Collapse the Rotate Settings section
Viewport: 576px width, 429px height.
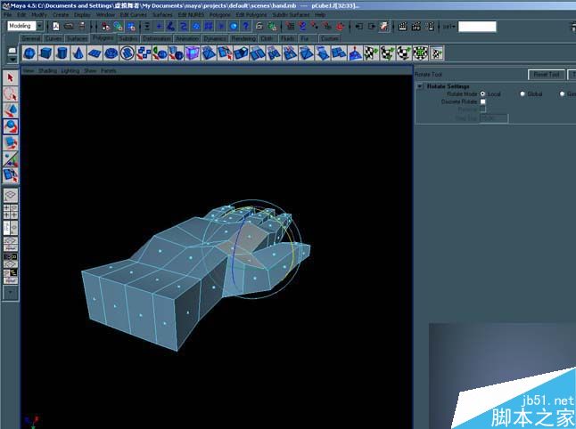click(419, 86)
